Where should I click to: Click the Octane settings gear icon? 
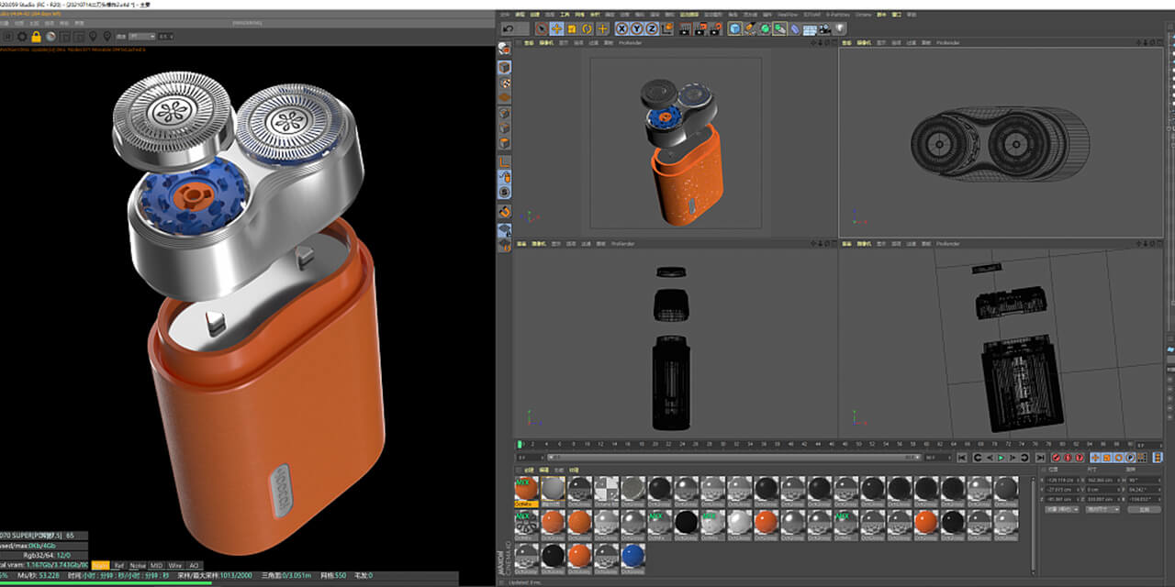(x=22, y=37)
